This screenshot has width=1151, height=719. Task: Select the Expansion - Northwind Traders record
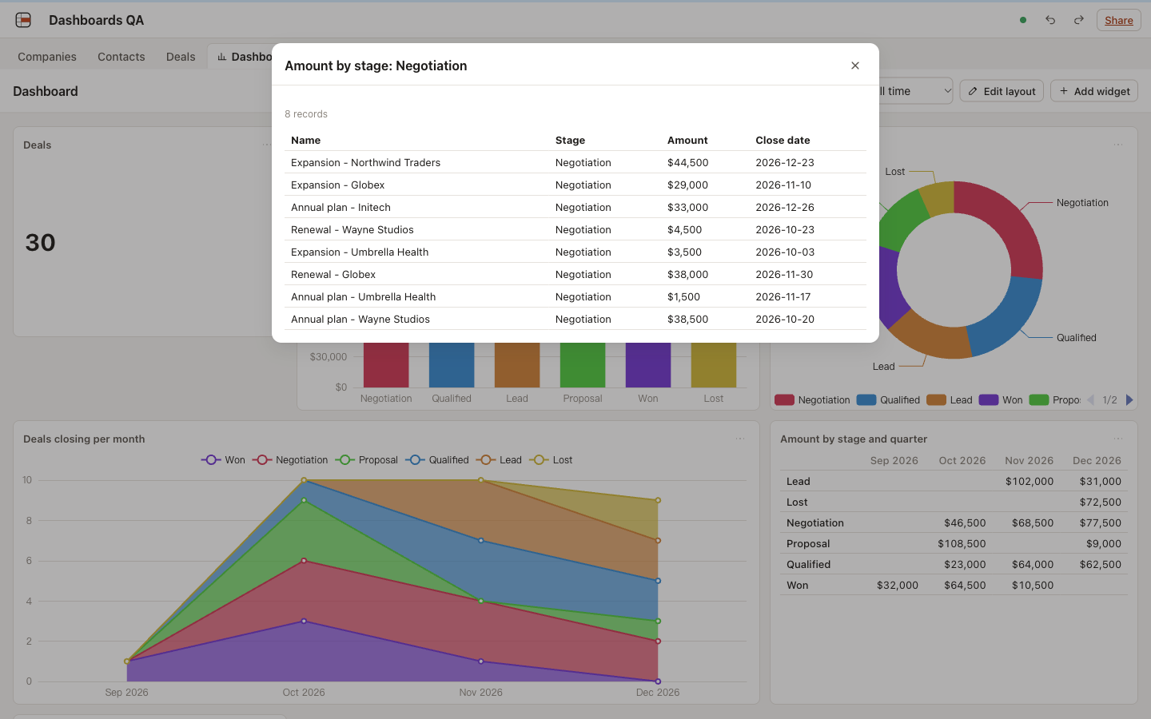[x=575, y=162]
